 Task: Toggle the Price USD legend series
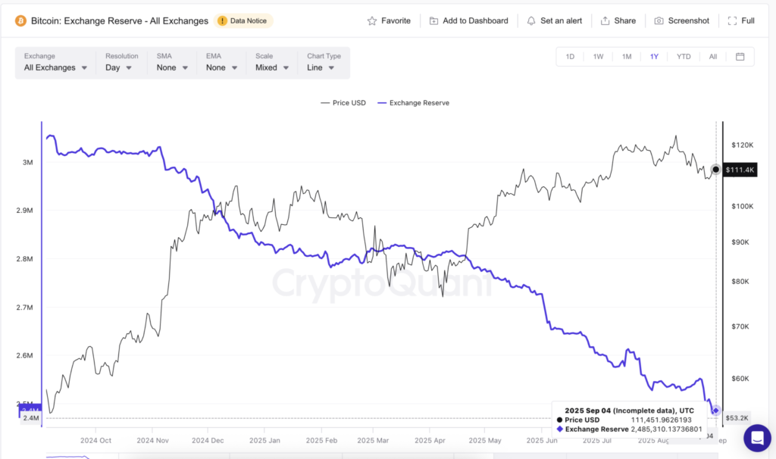tap(343, 102)
